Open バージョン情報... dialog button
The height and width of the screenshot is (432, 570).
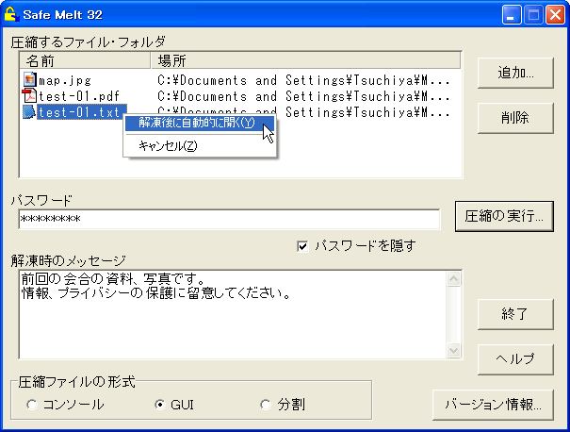pyautogui.click(x=494, y=405)
